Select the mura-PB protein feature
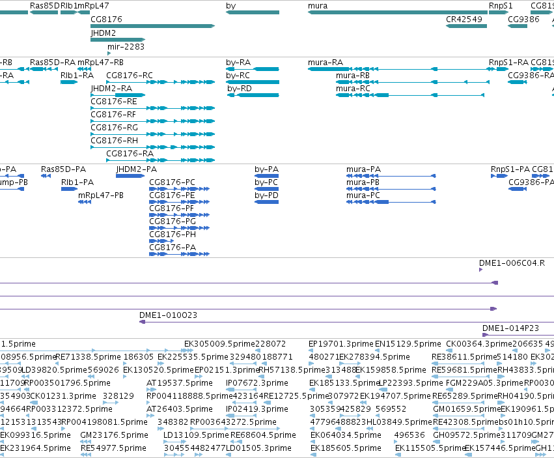This screenshot has width=554, height=458. pos(391,189)
